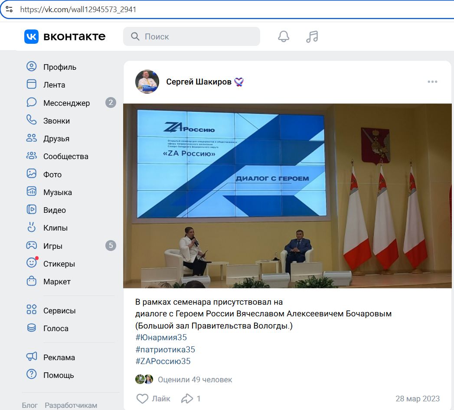
Task: Open the post photo of the seminar
Action: coord(287,196)
